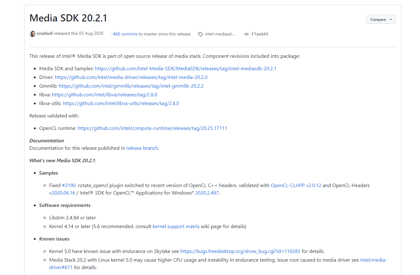The image size is (420, 275).
Task: Open the Compare dropdown
Action: (381, 19)
